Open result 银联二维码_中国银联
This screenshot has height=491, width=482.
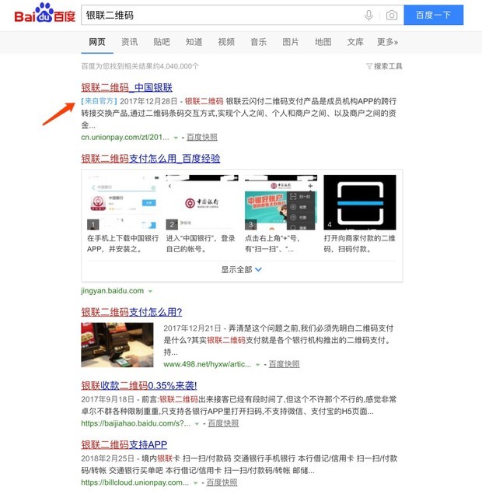coord(127,87)
